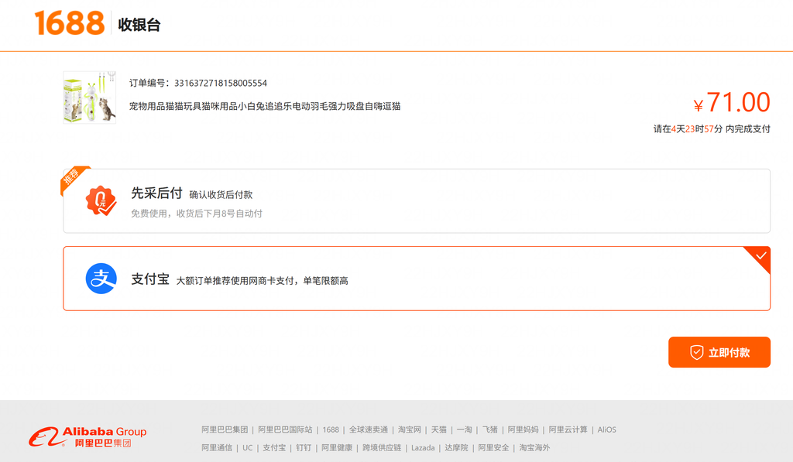Click the 收银台 heading text
This screenshot has width=793, height=462.
tap(139, 25)
